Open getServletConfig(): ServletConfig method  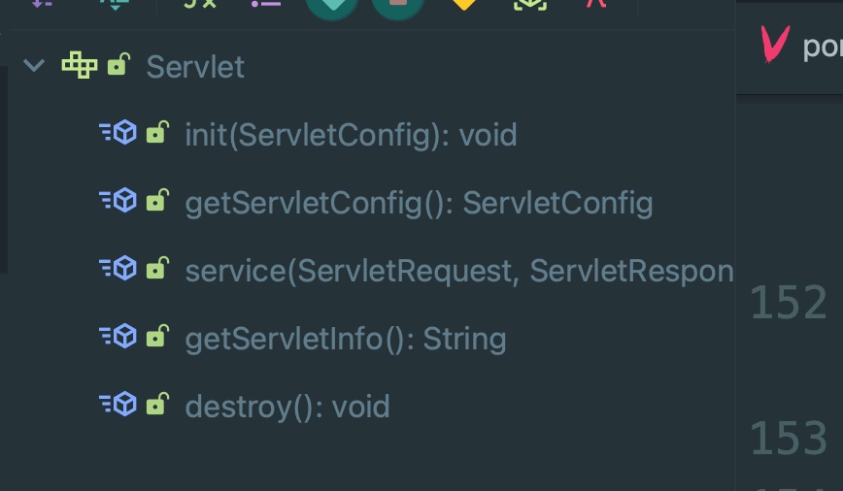pos(419,203)
